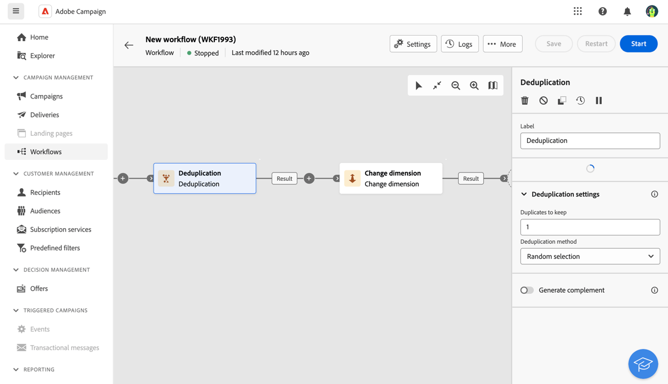668x384 pixels.
Task: Start the workflow
Action: pos(638,43)
